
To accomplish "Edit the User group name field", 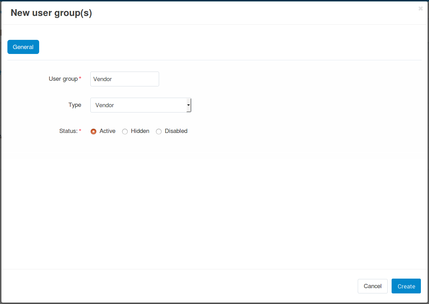I will coord(125,79).
